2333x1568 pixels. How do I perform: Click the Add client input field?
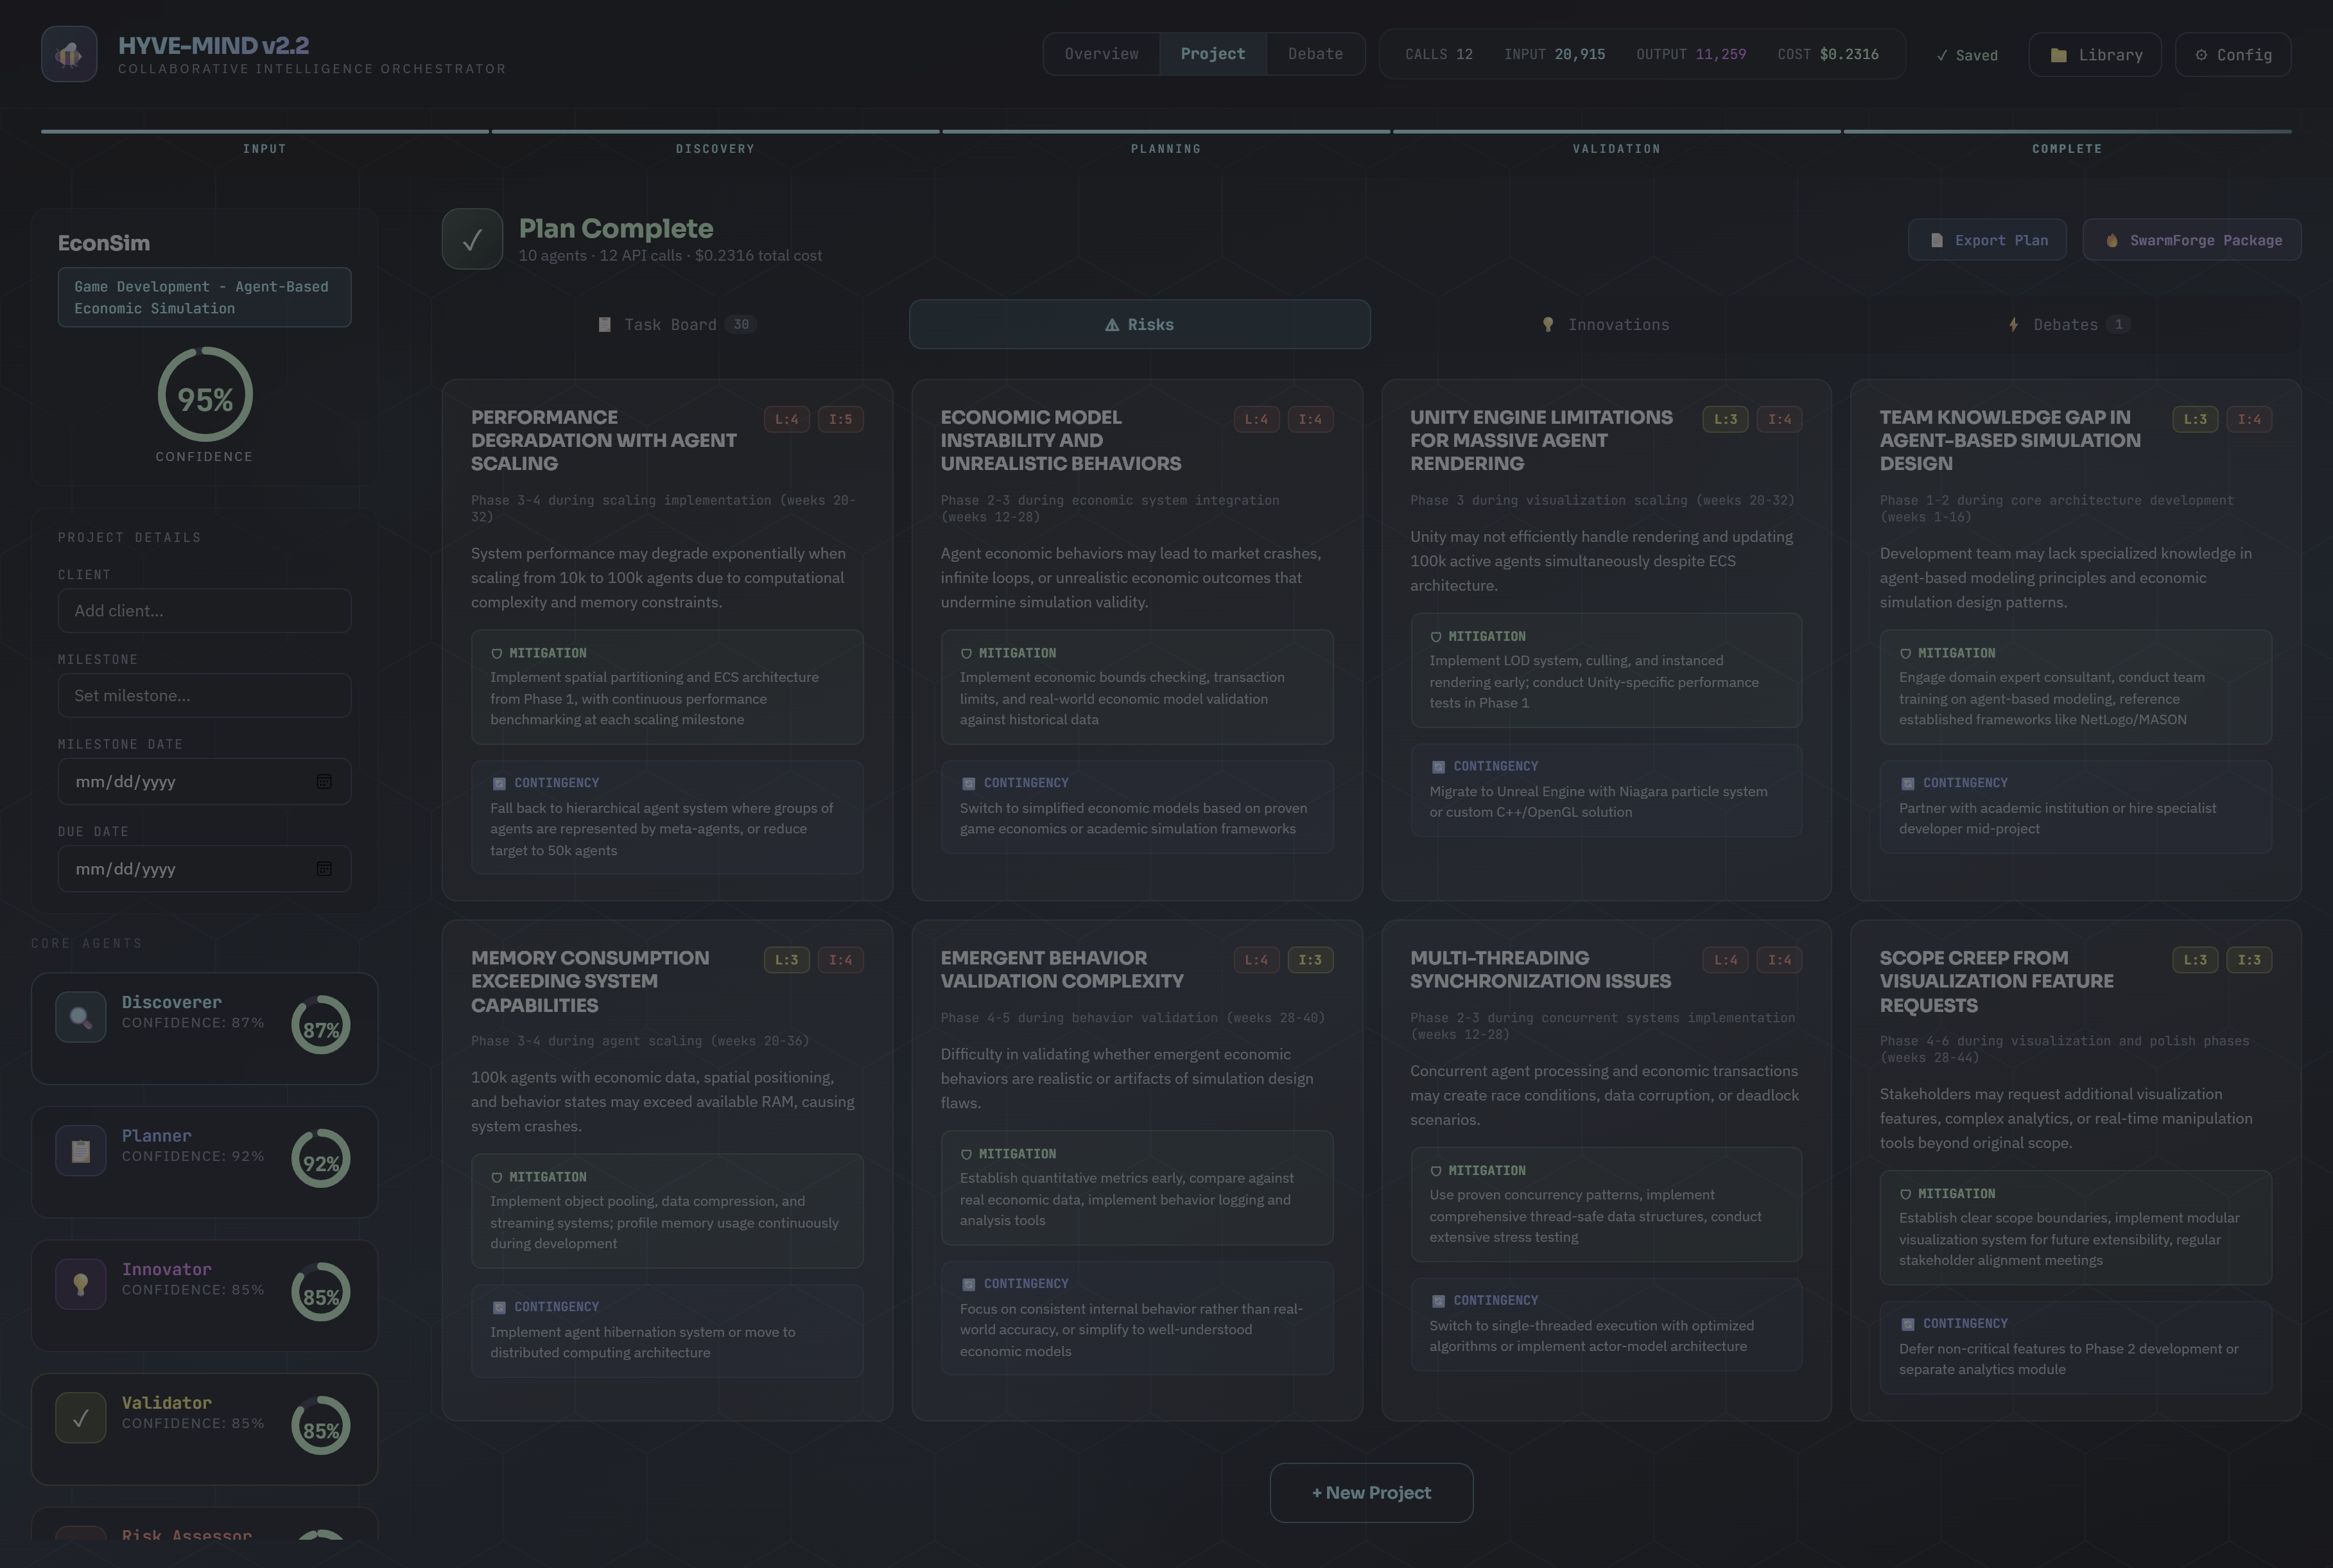pos(204,611)
